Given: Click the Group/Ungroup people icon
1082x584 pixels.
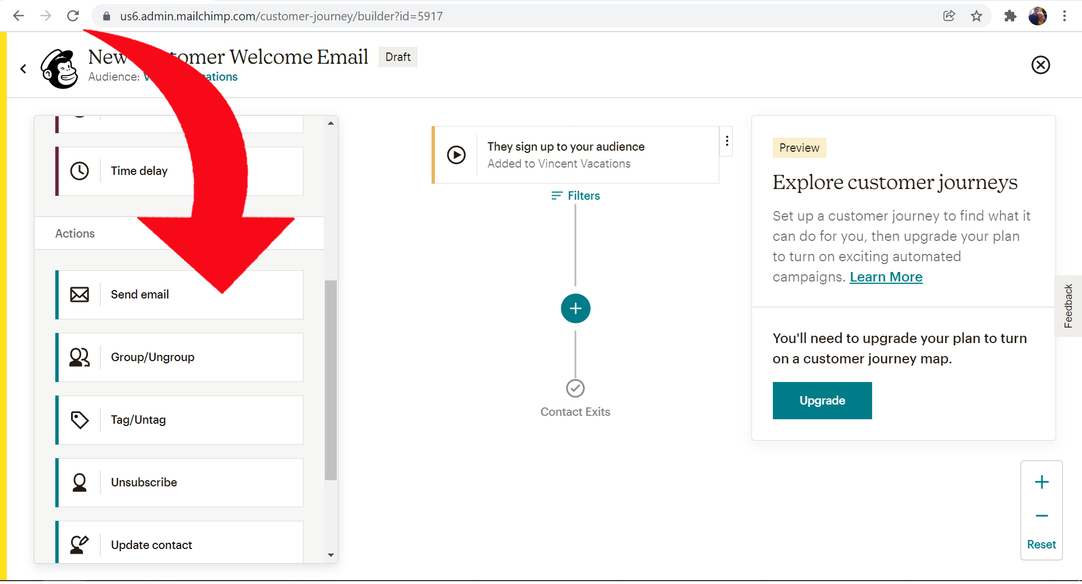Looking at the screenshot, I should click(80, 357).
